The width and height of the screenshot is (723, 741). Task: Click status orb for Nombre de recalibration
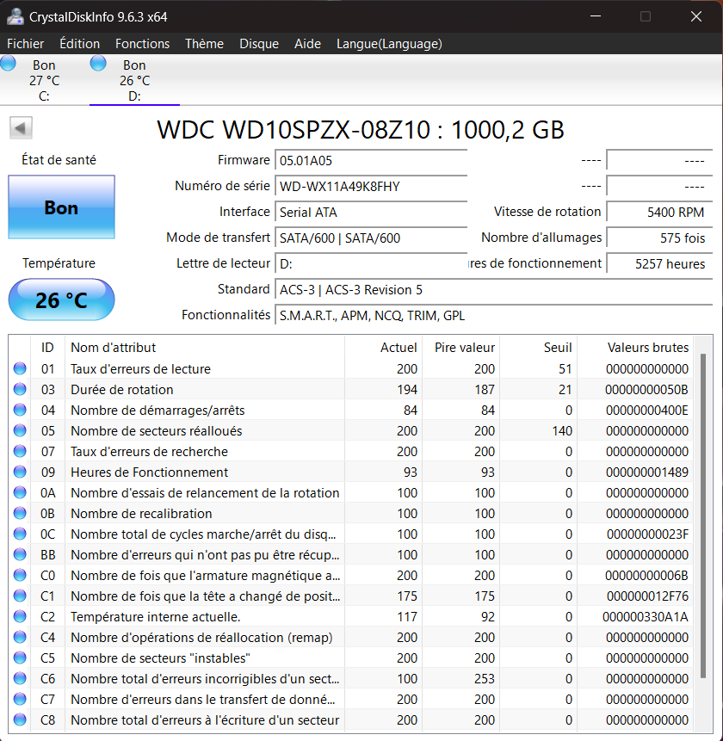(x=20, y=513)
